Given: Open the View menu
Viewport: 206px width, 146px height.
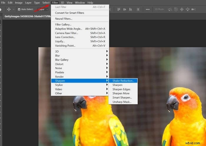Looking at the screenshot, I should pyautogui.click(x=69, y=2).
